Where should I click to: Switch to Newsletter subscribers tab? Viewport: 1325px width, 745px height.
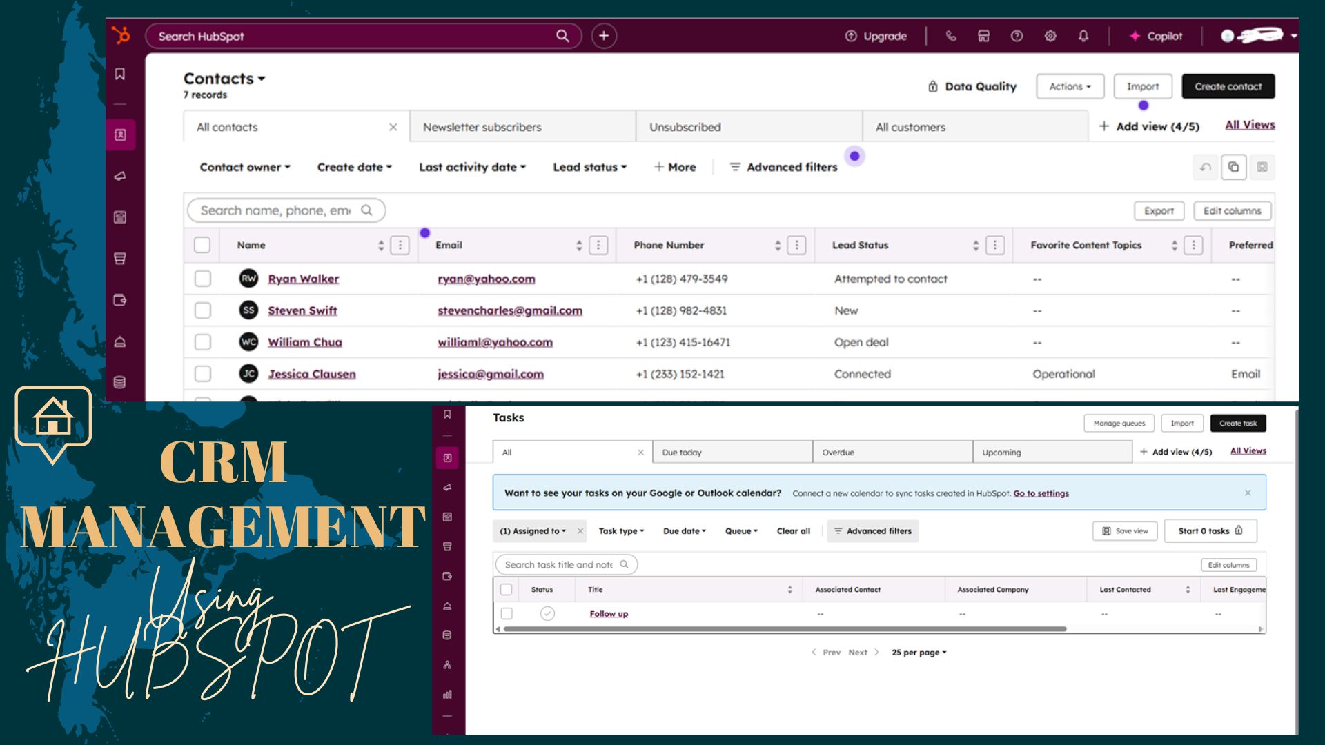click(x=482, y=127)
